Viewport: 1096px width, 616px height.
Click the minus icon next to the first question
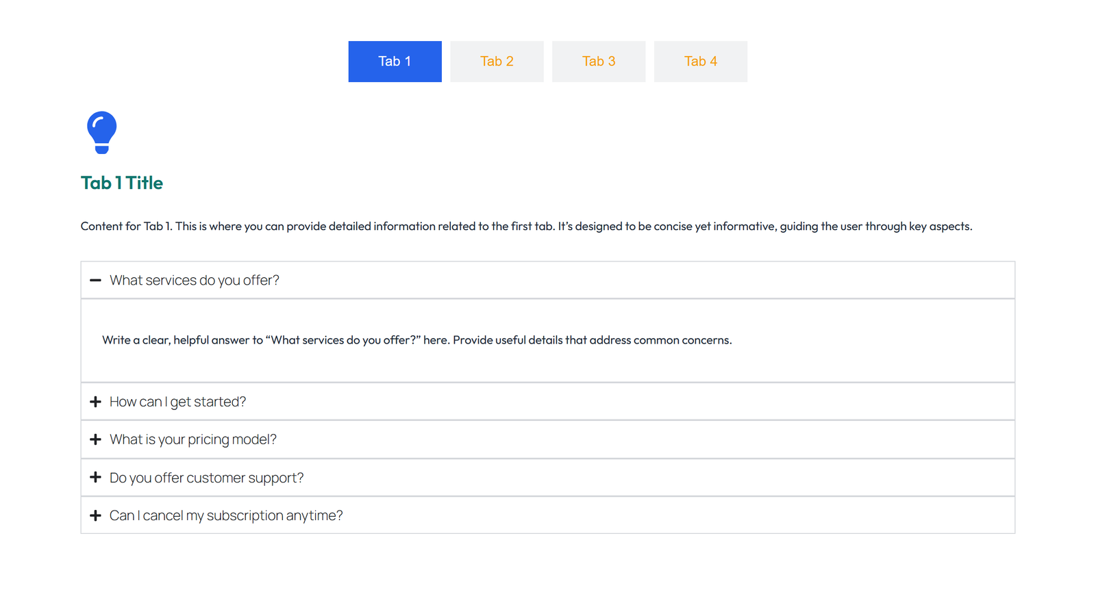96,279
